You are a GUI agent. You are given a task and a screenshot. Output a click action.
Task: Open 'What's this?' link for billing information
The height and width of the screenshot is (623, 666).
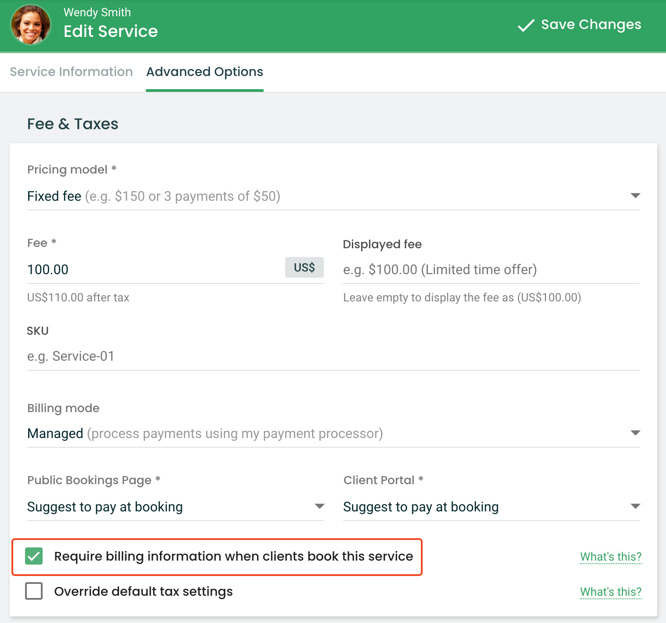pyautogui.click(x=610, y=557)
